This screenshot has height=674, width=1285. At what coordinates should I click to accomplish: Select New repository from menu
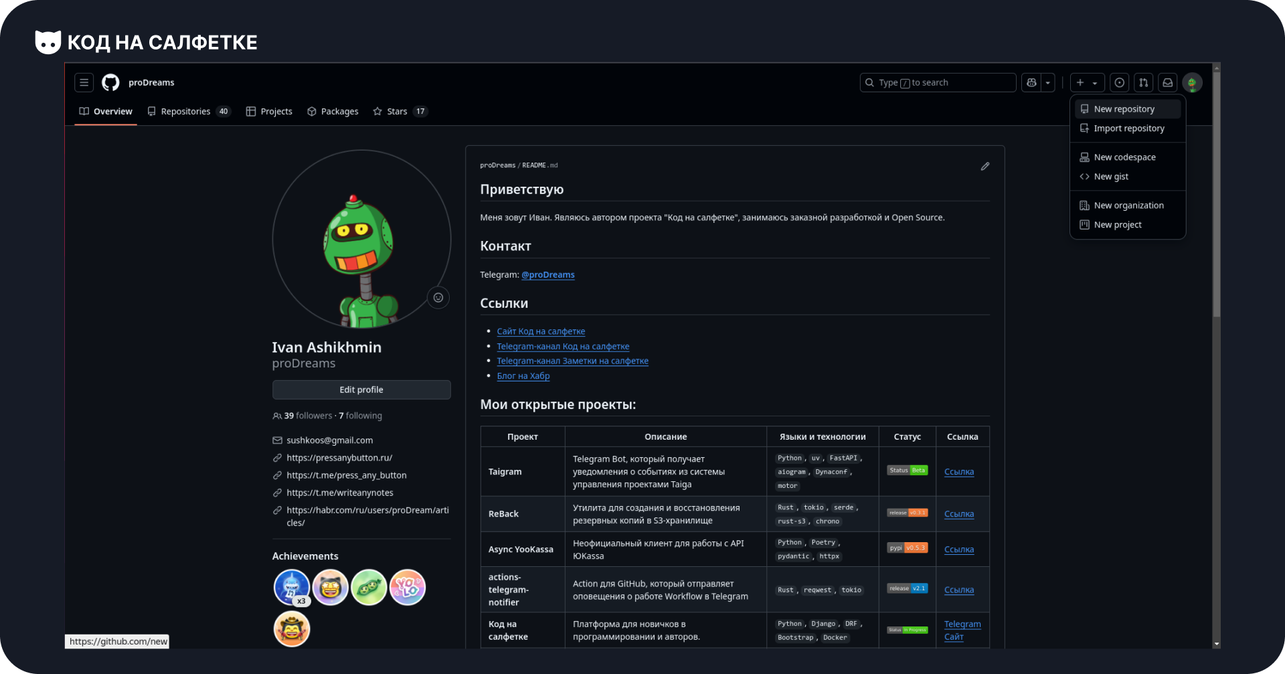click(1128, 109)
